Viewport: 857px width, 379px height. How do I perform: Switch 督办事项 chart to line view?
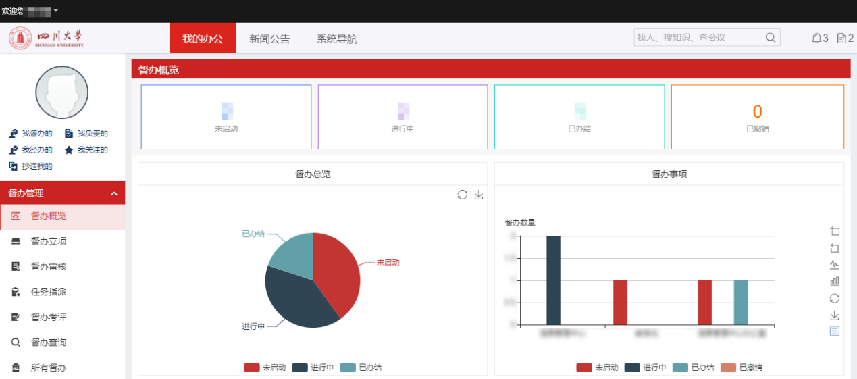(x=835, y=264)
